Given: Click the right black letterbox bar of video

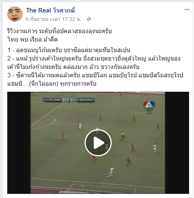Looking at the screenshot, I should (x=177, y=143).
